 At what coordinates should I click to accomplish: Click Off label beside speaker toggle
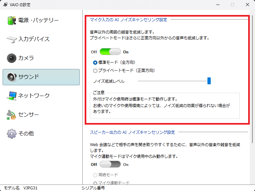coord(94,165)
